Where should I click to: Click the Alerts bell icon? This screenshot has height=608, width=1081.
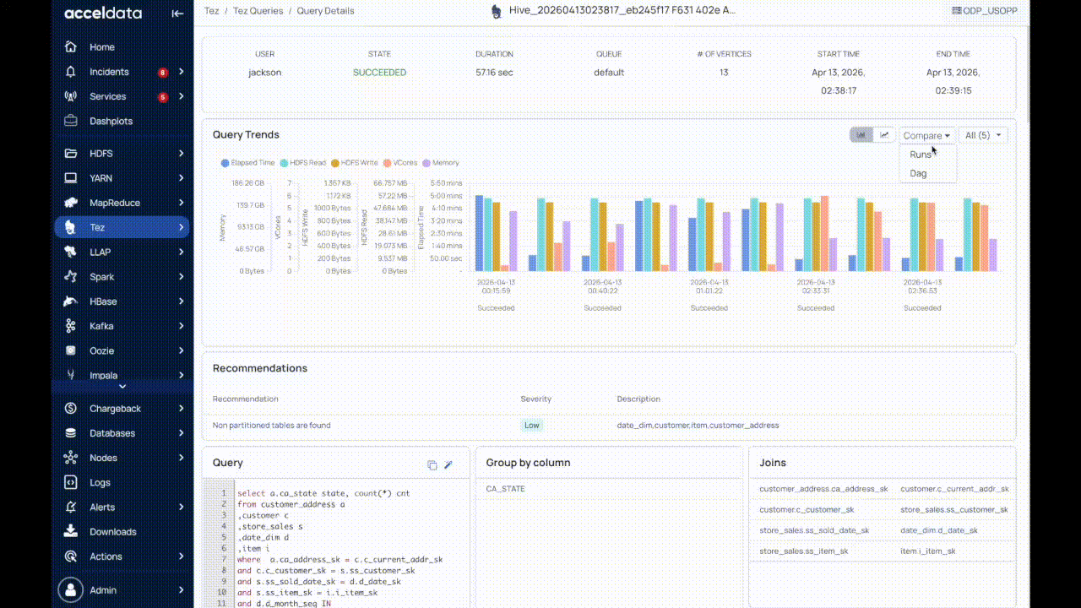pos(71,507)
